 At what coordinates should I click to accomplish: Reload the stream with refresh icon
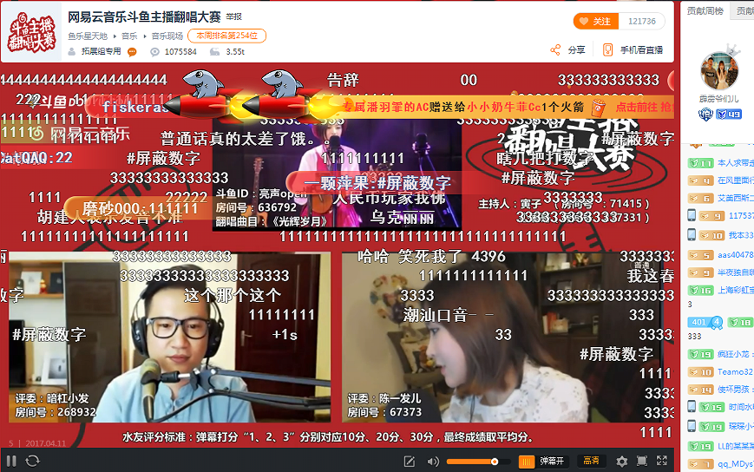tap(32, 461)
